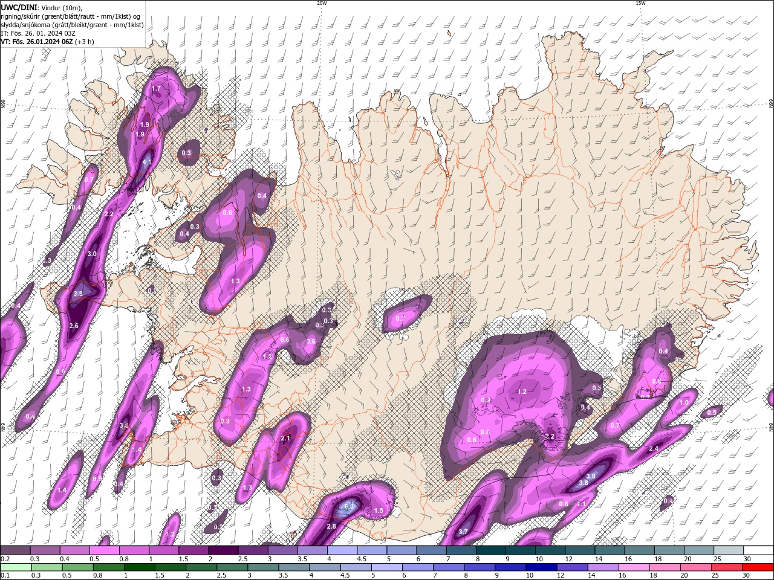
Task: Click the 2.4 precipitation value on the map
Action: (654, 449)
